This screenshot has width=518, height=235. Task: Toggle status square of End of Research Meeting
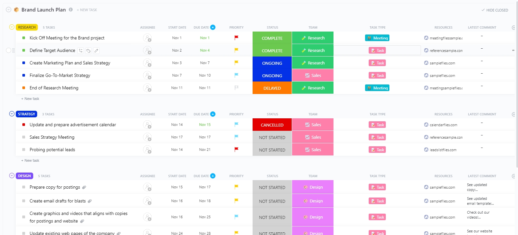click(x=24, y=88)
